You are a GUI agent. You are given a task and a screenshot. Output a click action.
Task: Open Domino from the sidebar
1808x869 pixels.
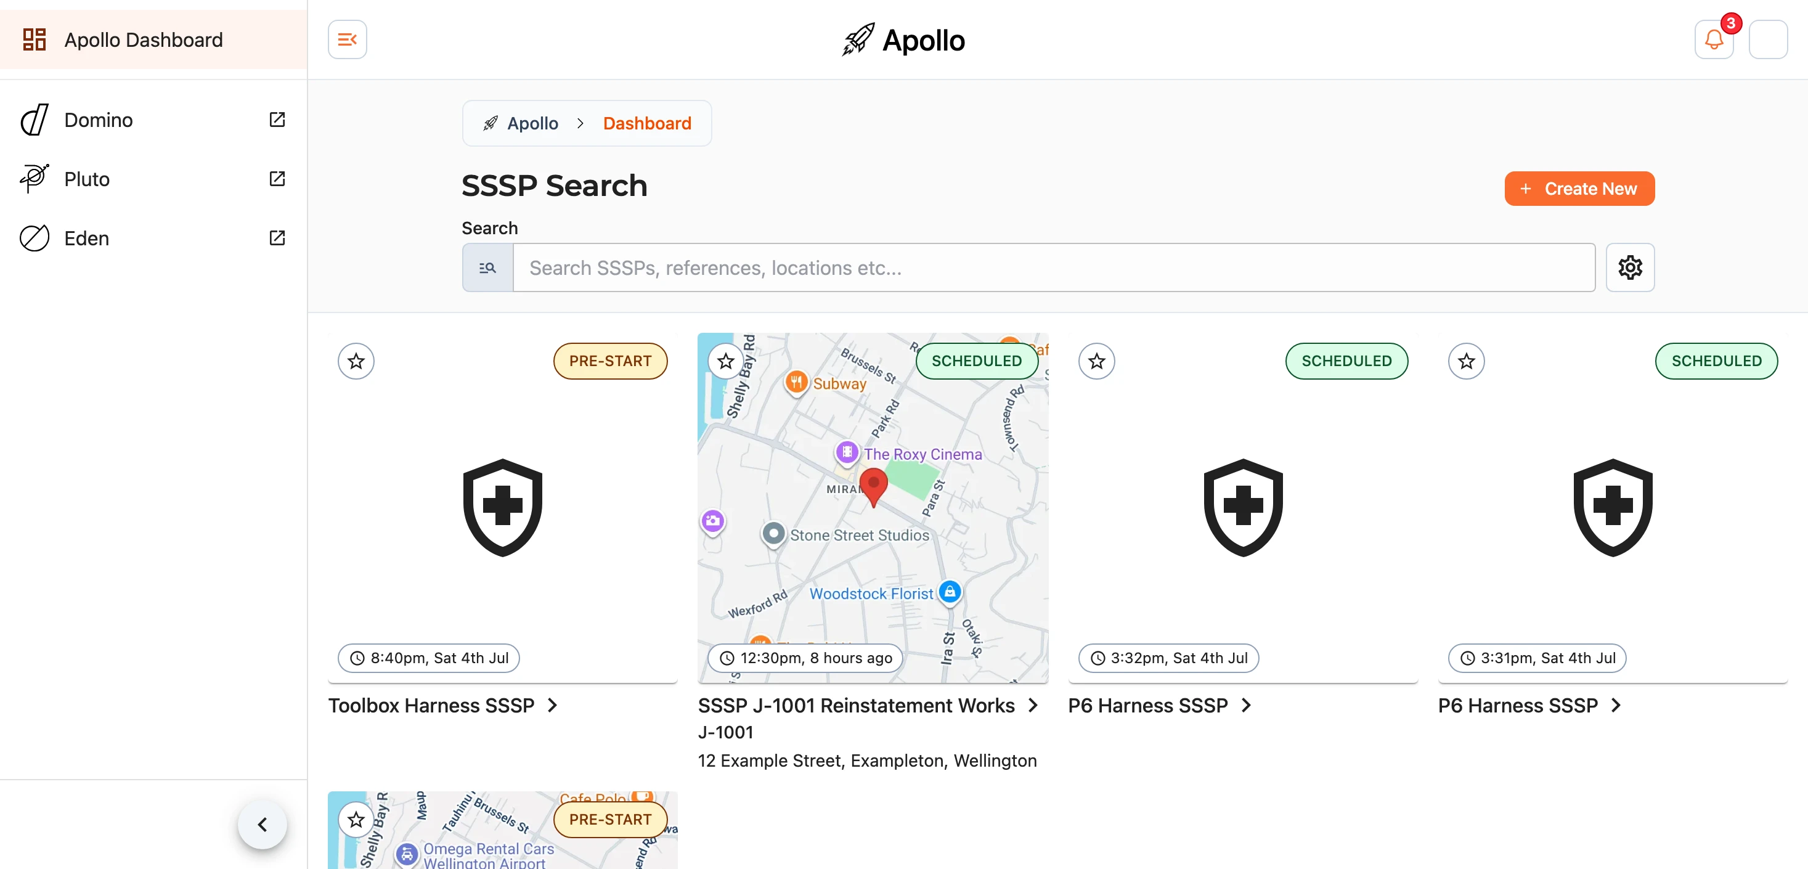[153, 120]
